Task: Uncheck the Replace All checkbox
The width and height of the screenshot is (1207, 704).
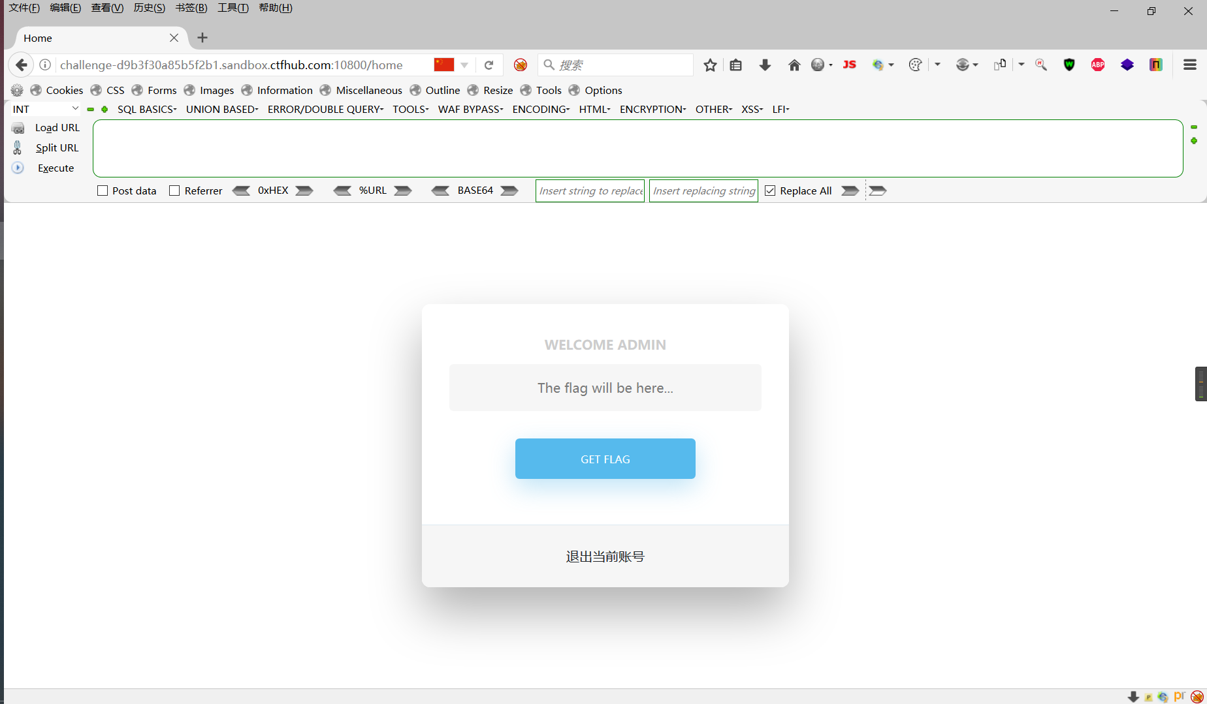Action: (x=770, y=191)
